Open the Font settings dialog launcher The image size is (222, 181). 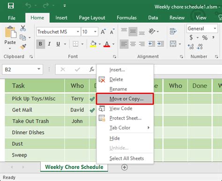(115, 57)
